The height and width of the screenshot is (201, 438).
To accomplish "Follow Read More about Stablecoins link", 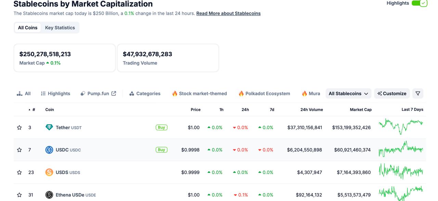I will pos(228,13).
